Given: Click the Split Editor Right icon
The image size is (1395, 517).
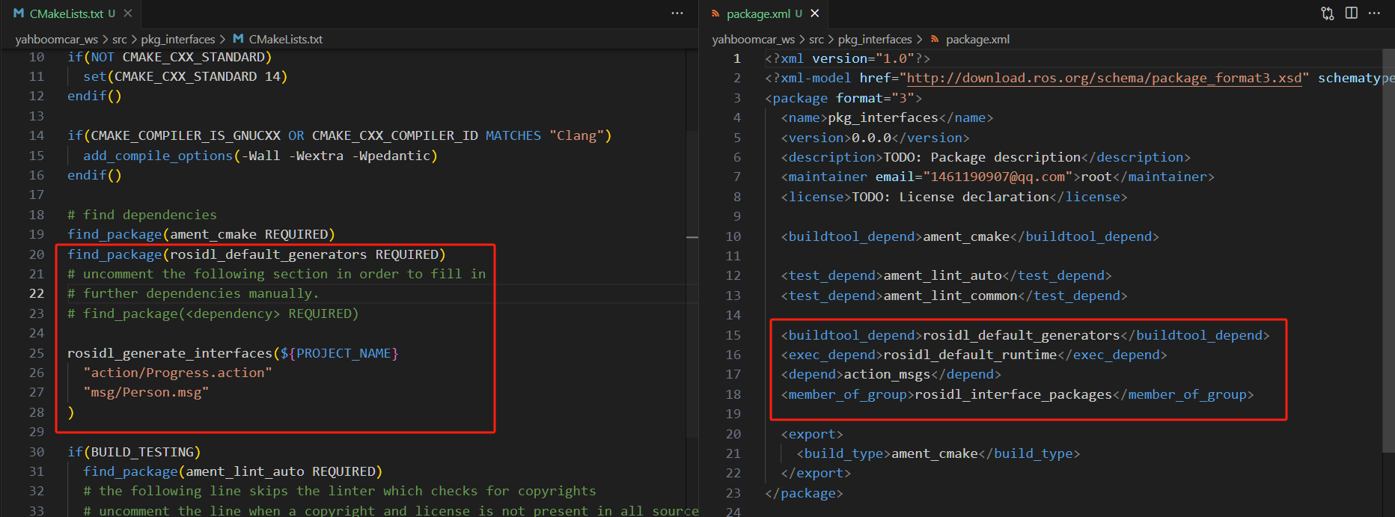Looking at the screenshot, I should click(x=1352, y=13).
